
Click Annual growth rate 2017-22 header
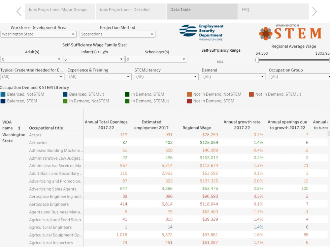(242, 125)
